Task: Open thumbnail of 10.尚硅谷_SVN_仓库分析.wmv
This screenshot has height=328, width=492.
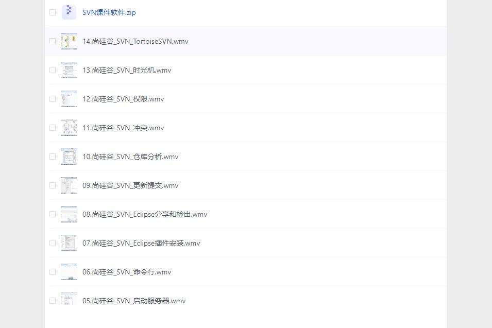Action: coord(69,157)
